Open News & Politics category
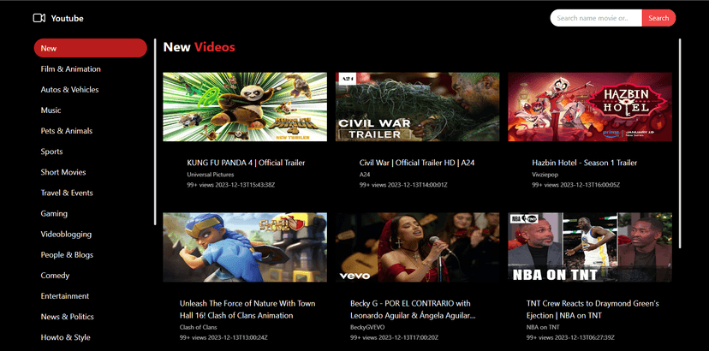 pyautogui.click(x=68, y=317)
